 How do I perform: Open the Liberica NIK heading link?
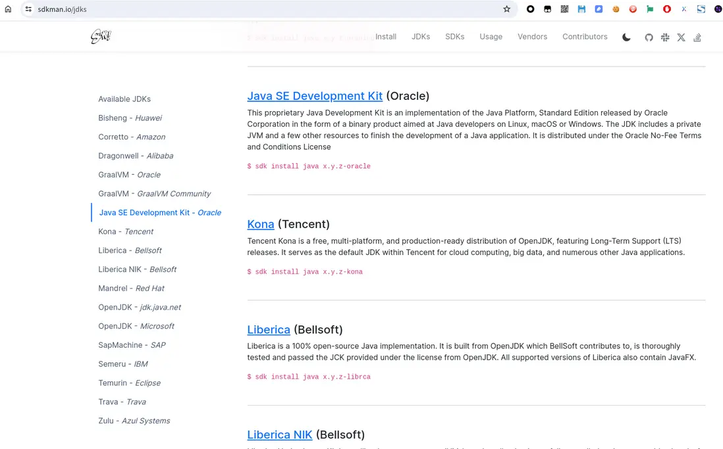click(280, 435)
